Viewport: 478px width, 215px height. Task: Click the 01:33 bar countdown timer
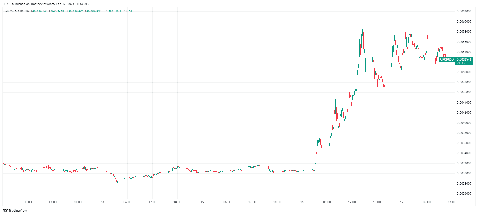461,63
